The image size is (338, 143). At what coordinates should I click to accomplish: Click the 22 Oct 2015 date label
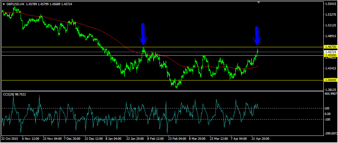[10, 138]
